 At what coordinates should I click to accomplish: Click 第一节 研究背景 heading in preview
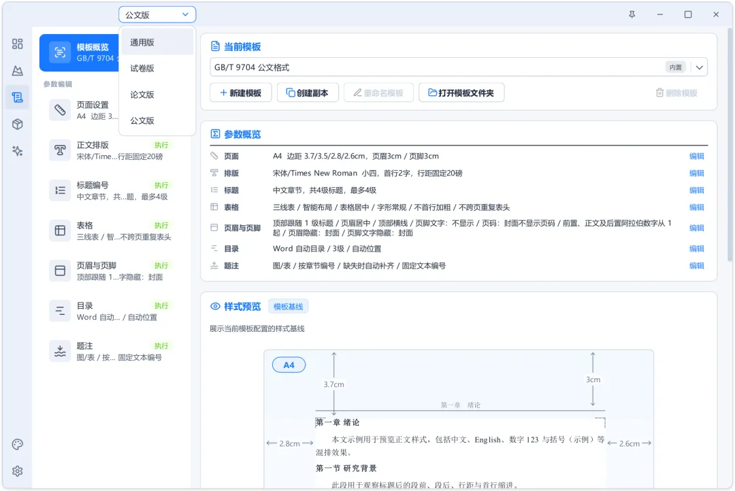click(x=346, y=468)
